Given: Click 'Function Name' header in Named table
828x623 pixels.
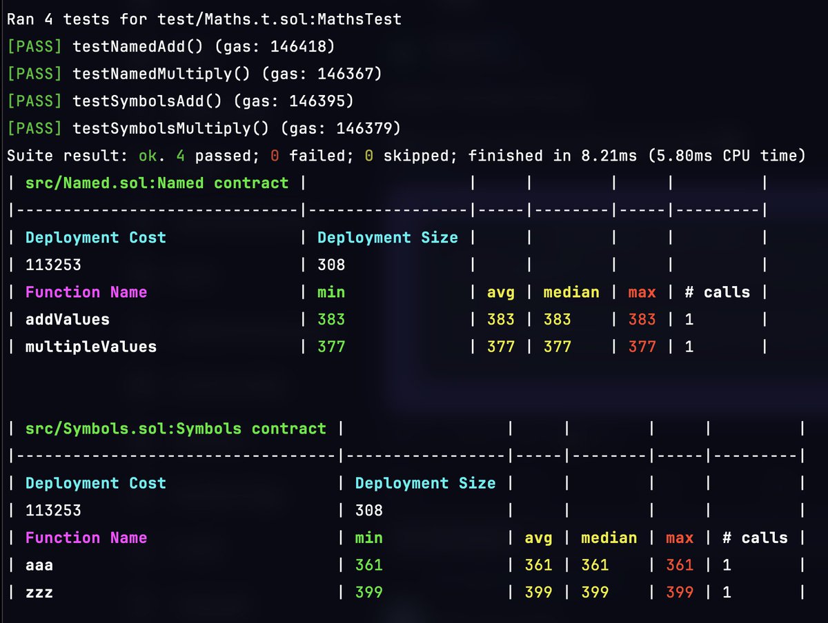Looking at the screenshot, I should tap(86, 292).
